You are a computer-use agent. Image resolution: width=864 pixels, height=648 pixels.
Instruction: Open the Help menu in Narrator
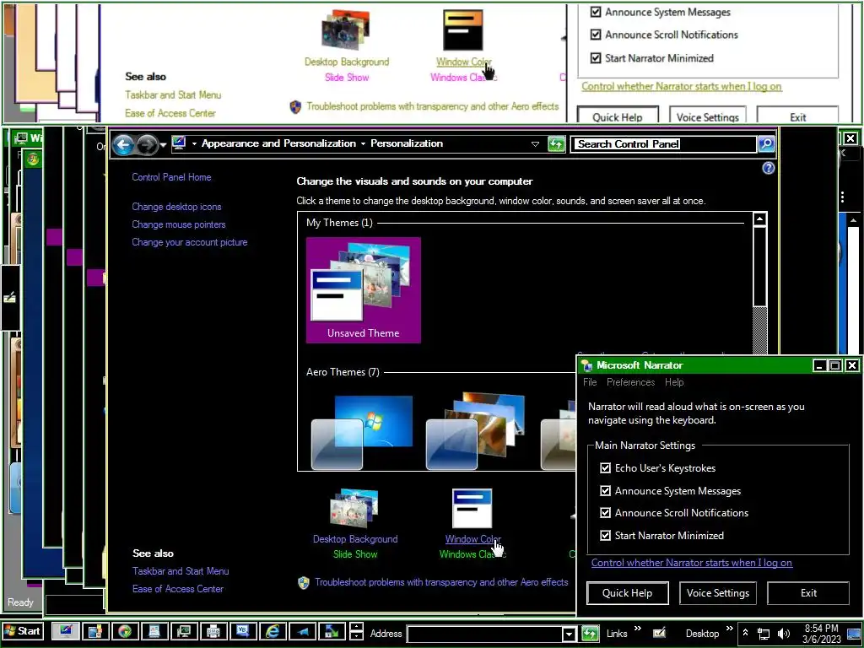[x=674, y=382]
